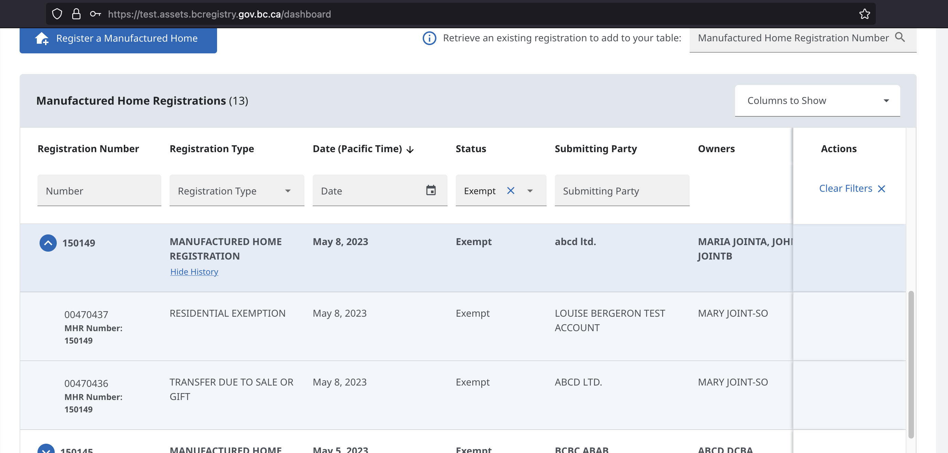Click the shield tracking protection icon

(57, 14)
